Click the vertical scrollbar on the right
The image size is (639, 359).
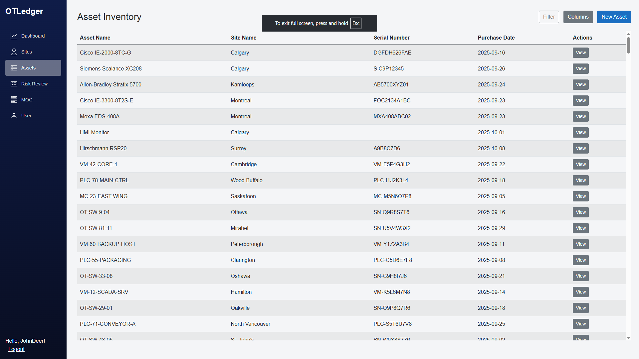click(628, 47)
